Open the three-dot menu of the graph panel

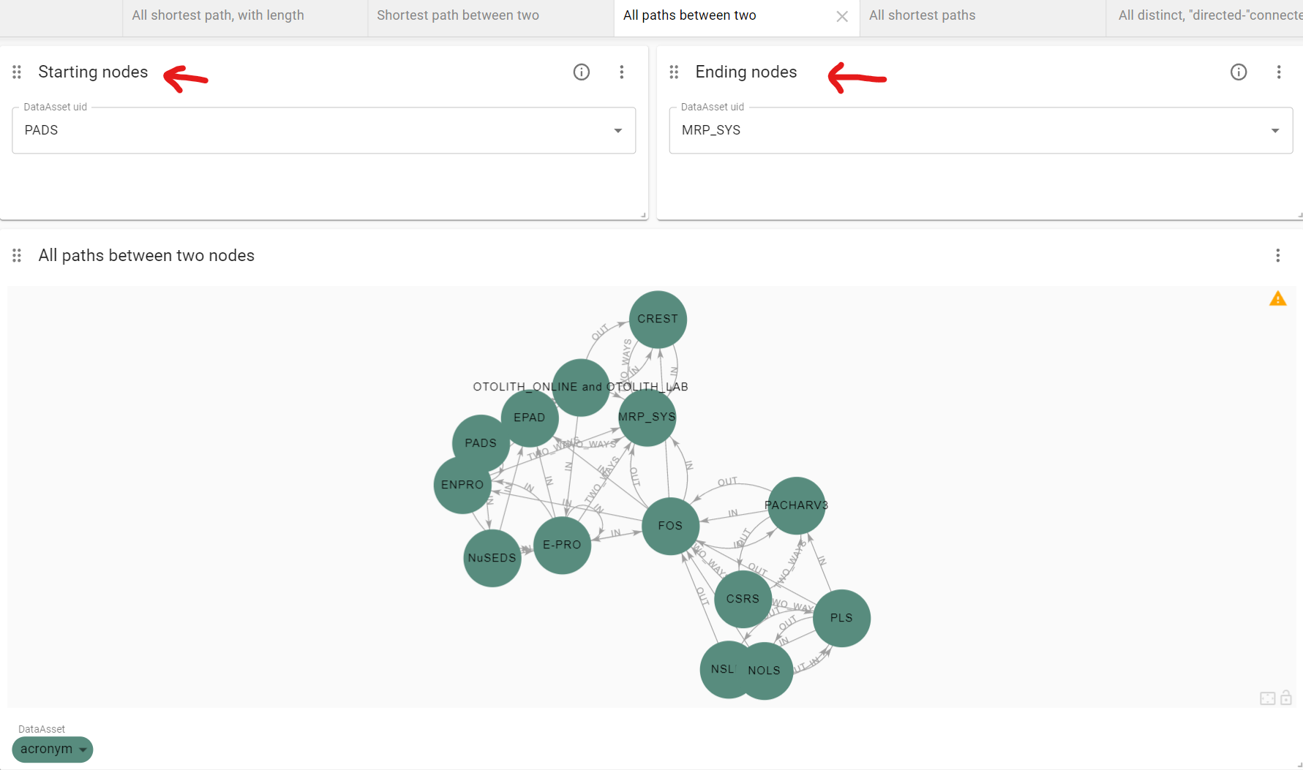pyautogui.click(x=1277, y=255)
